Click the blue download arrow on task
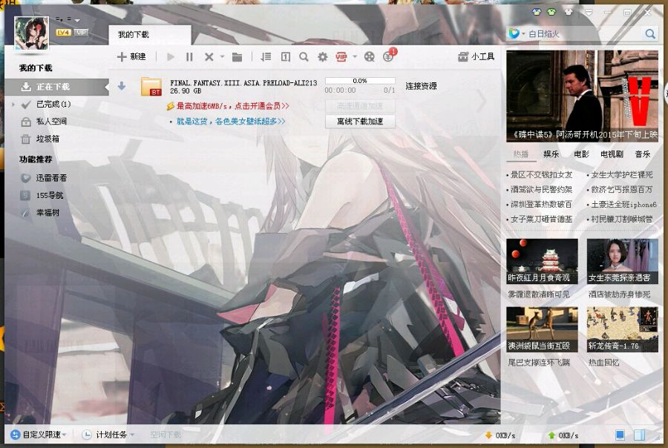The width and height of the screenshot is (668, 448). pyautogui.click(x=122, y=86)
